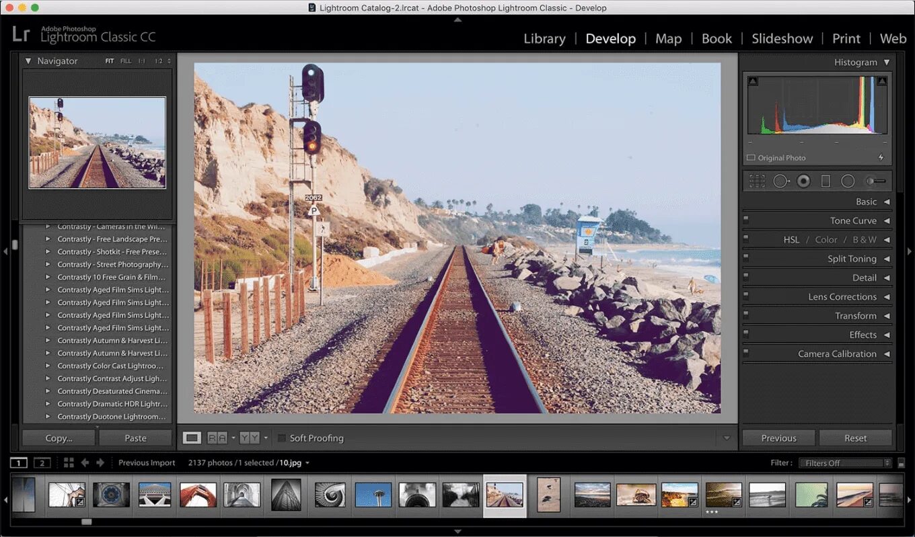
Task: Open the Red Eye Correction tool
Action: pyautogui.click(x=803, y=181)
